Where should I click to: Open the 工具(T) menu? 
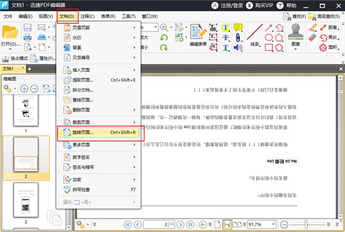[x=128, y=16]
